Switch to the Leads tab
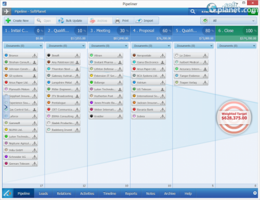 point(43,193)
